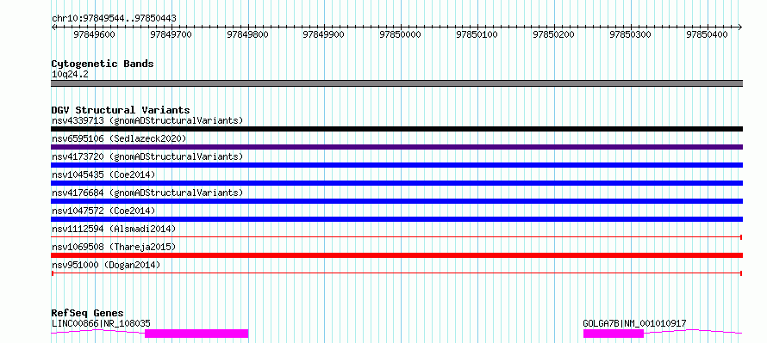Click ruler position 97850200
Viewport: 767px width, 343px height.
(553, 34)
